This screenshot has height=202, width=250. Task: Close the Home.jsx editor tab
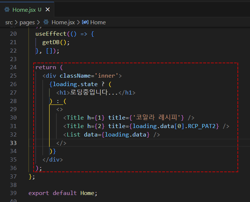point(48,10)
